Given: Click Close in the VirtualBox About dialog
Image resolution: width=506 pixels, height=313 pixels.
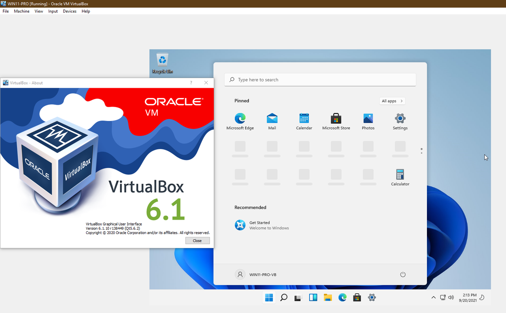Looking at the screenshot, I should 198,241.
